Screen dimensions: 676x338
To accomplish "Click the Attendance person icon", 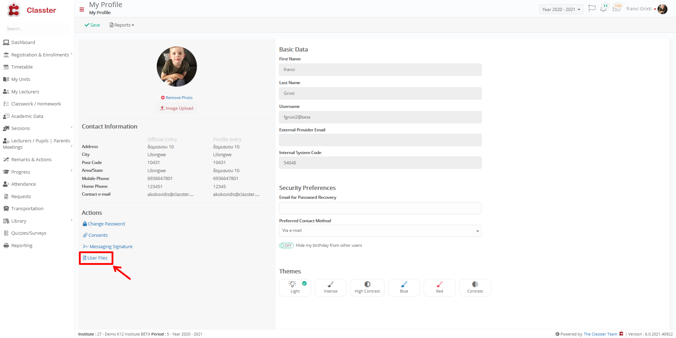I will point(6,184).
